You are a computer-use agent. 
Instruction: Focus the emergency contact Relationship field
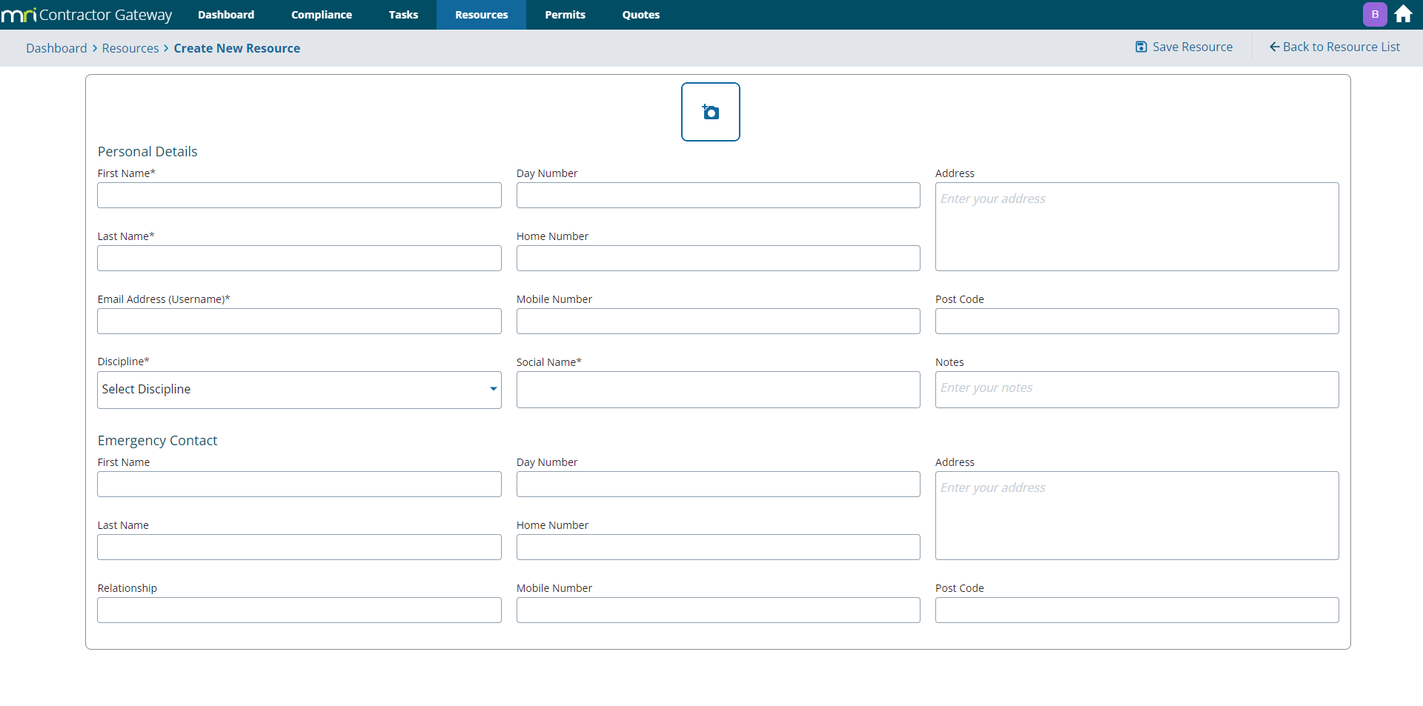tap(299, 610)
